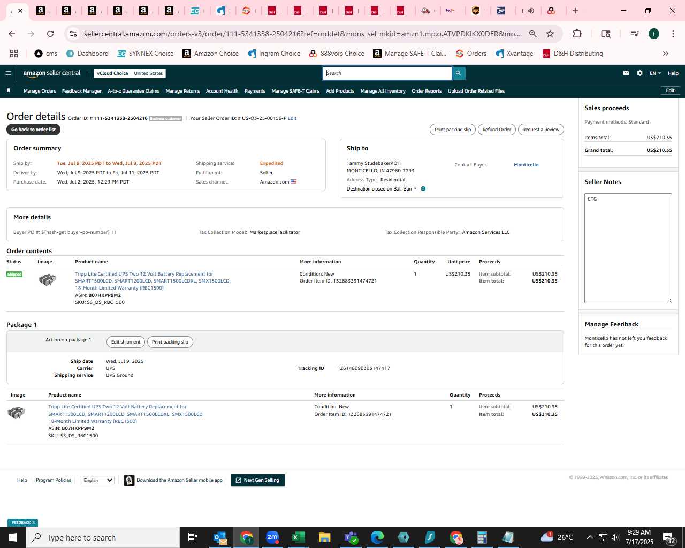
Task: Click the info icon beside Destination closed
Action: pos(423,189)
